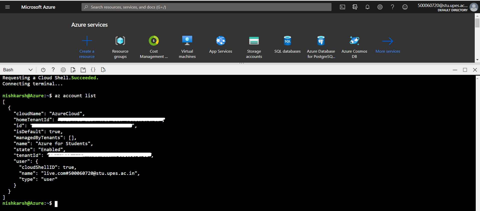
Task: Click the Create a resource plus icon
Action: [87, 41]
